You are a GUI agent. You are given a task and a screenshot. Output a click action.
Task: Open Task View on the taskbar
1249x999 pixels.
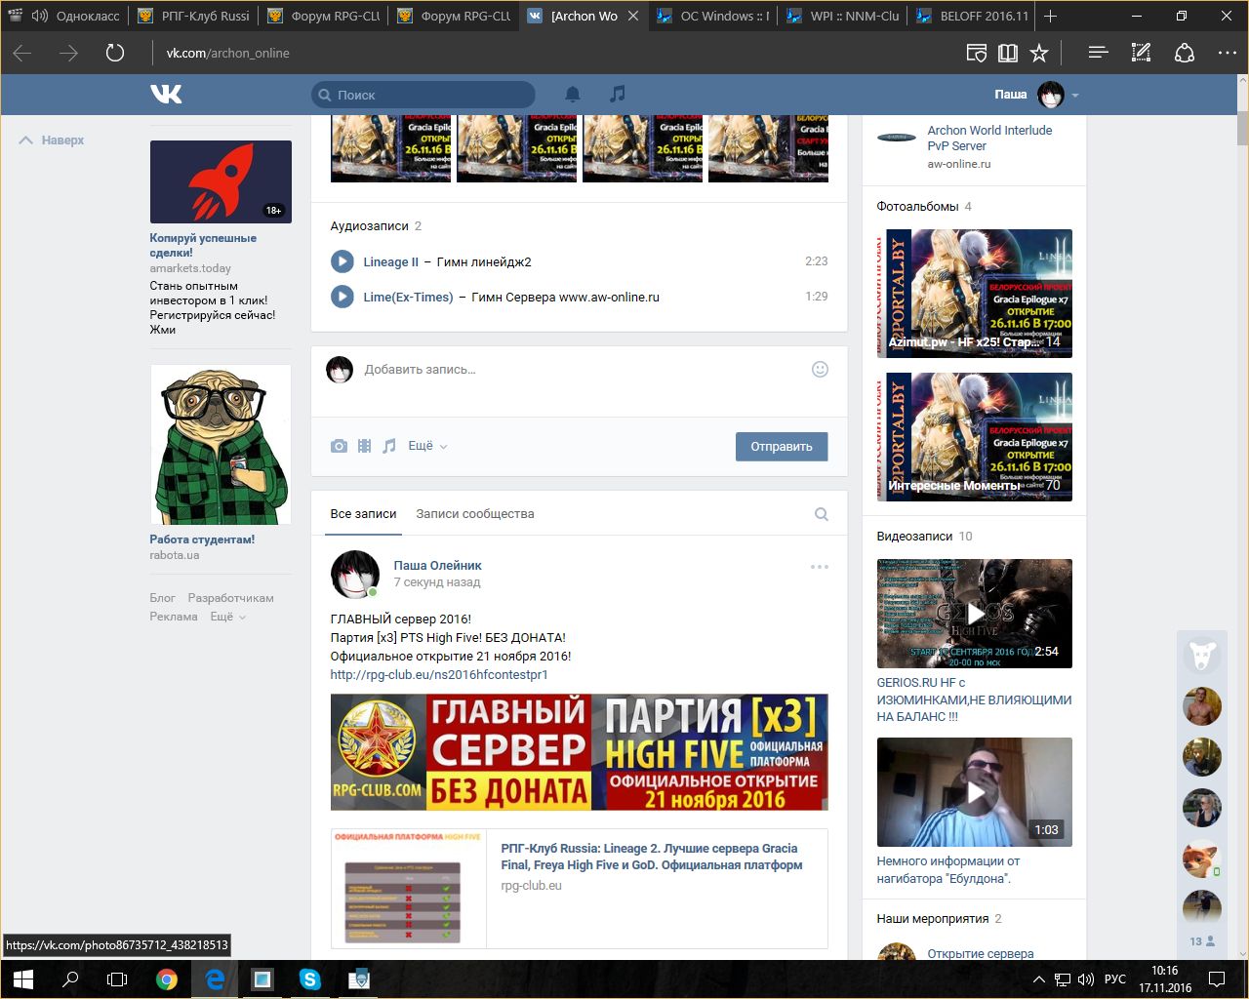point(117,979)
